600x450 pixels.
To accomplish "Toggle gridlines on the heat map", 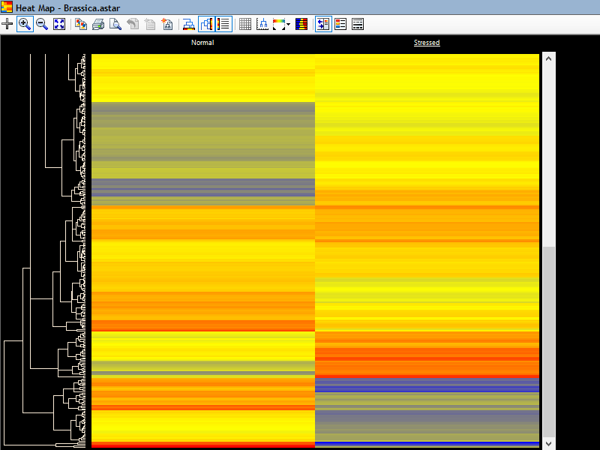I will point(244,23).
